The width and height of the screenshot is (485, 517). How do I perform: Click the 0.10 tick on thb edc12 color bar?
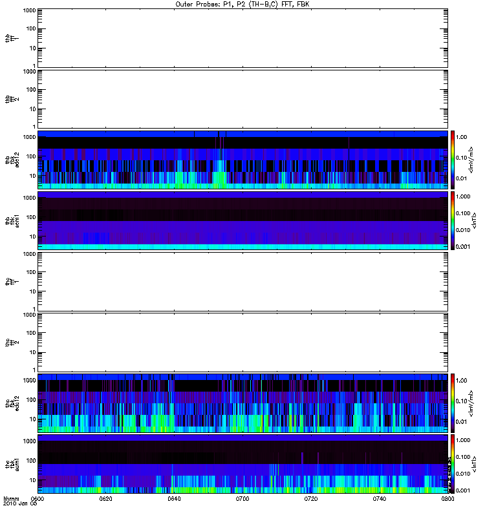point(461,158)
